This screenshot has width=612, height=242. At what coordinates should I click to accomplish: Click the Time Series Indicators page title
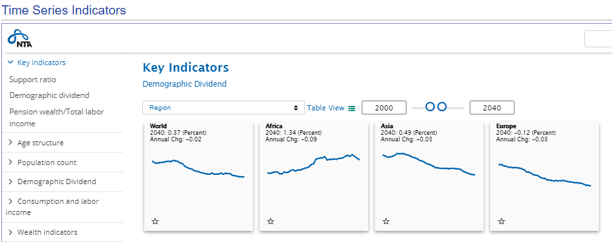click(x=64, y=10)
